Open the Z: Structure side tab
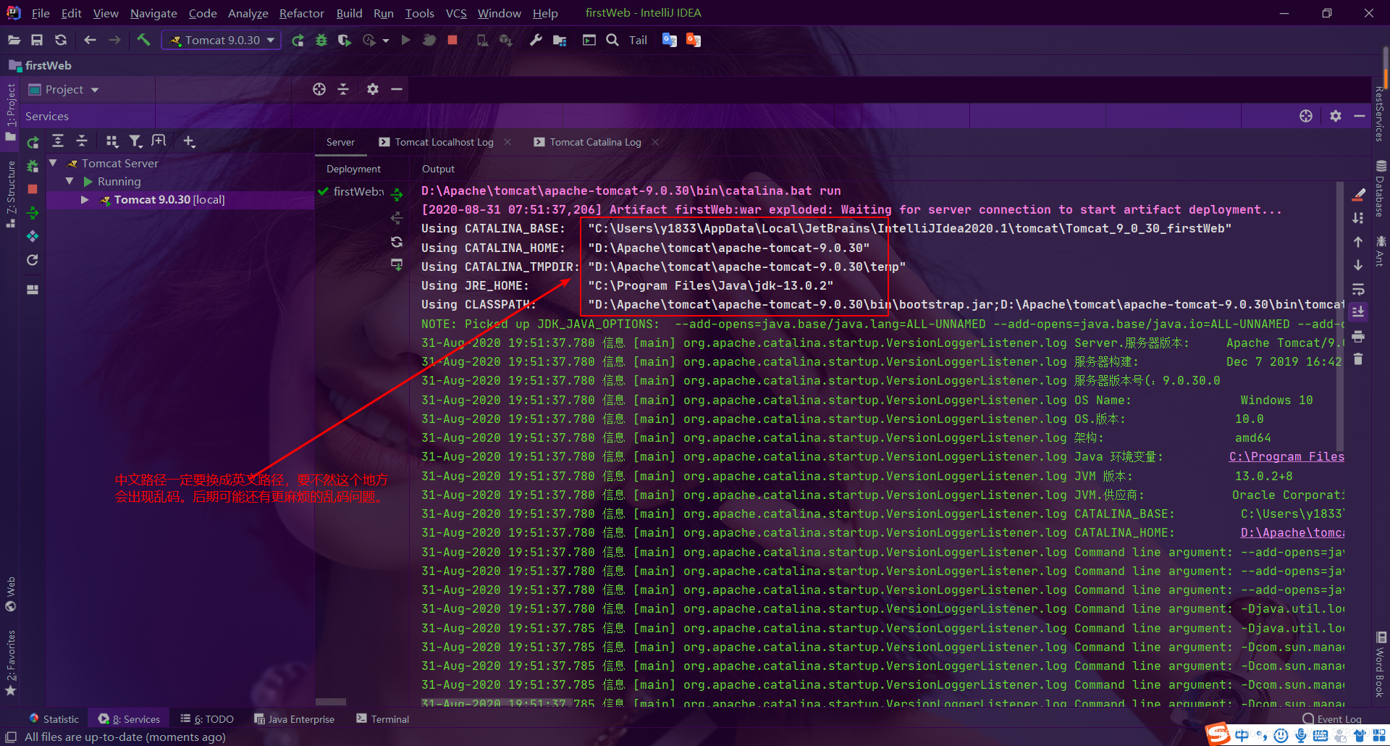 tap(10, 194)
